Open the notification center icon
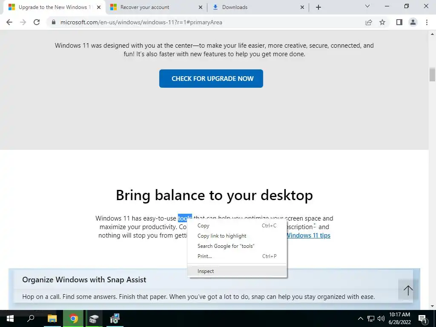The image size is (436, 327). 422,318
